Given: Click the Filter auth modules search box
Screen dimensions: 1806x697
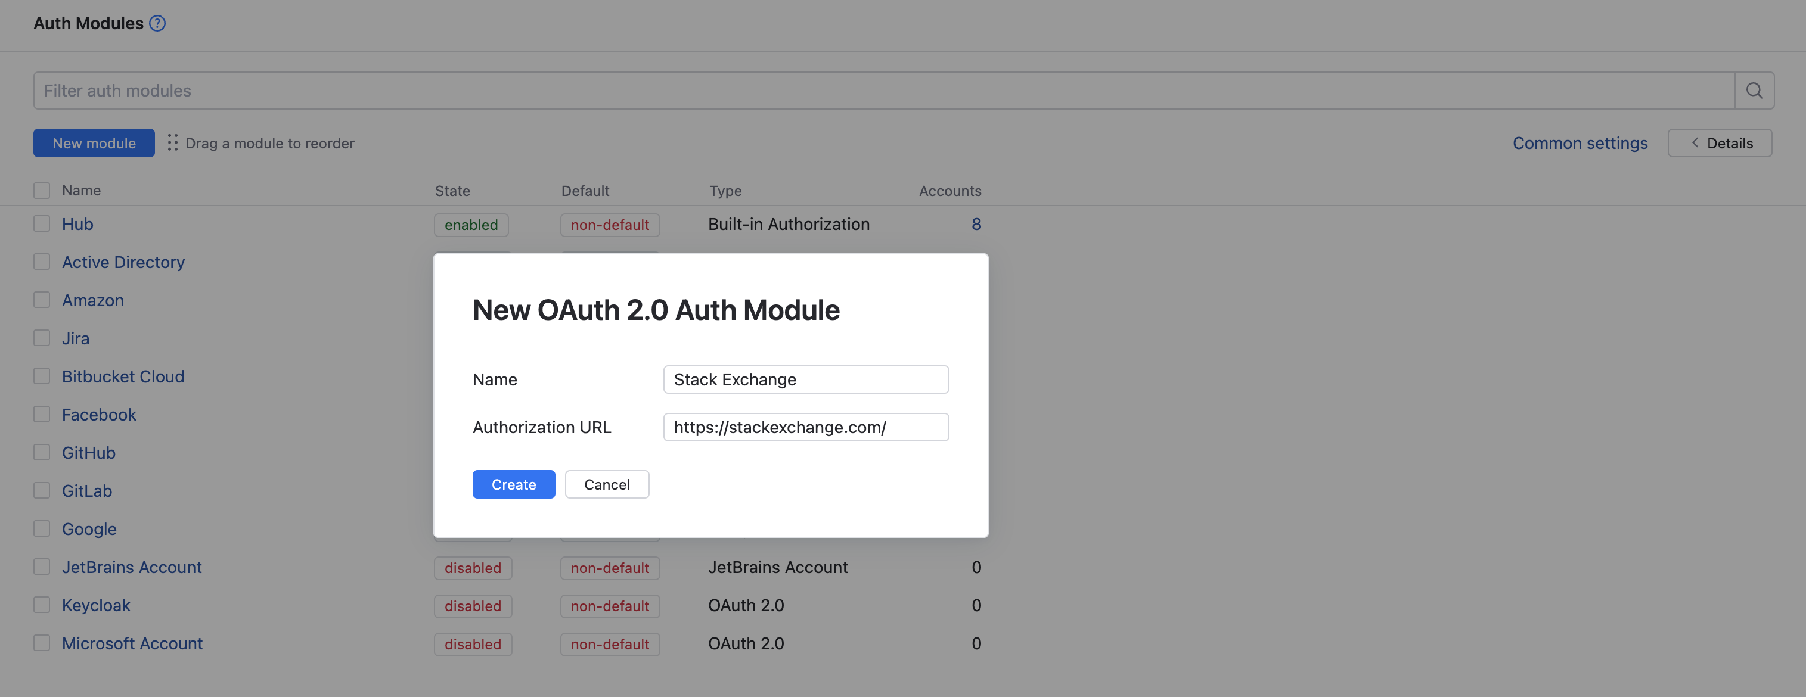Looking at the screenshot, I should (x=883, y=91).
